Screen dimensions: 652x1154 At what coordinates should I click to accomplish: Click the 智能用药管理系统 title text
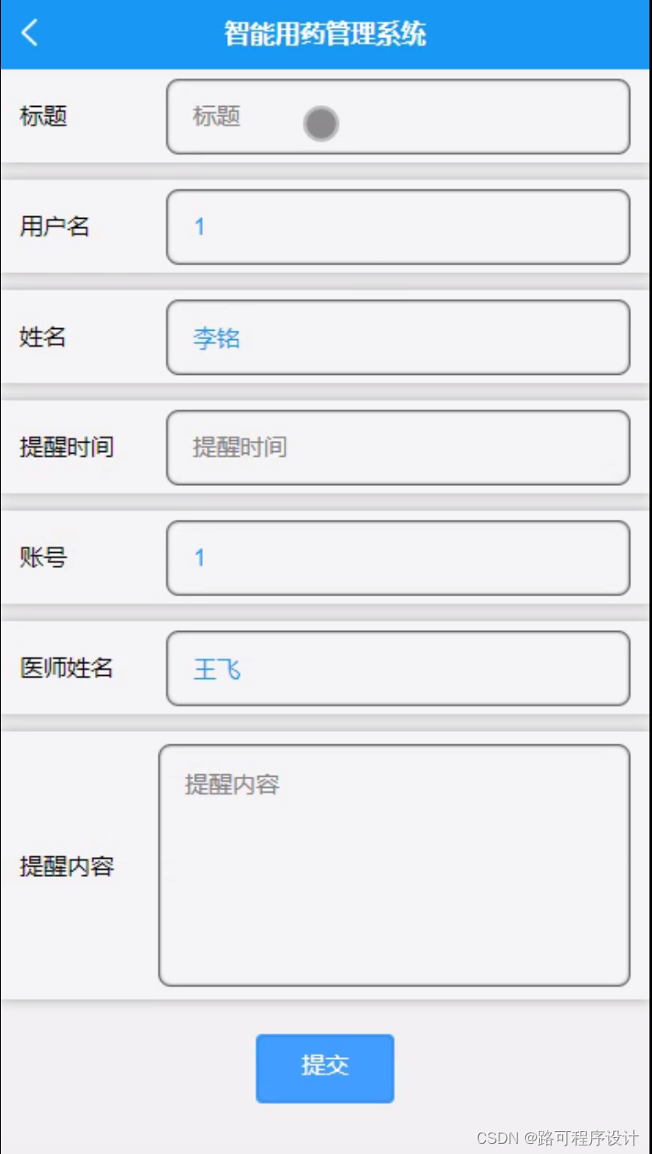click(325, 33)
